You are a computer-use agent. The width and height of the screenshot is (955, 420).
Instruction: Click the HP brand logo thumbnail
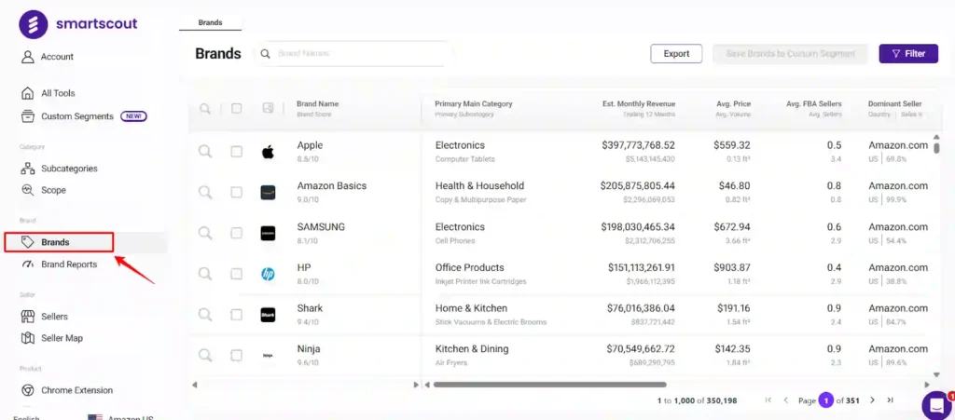click(268, 274)
